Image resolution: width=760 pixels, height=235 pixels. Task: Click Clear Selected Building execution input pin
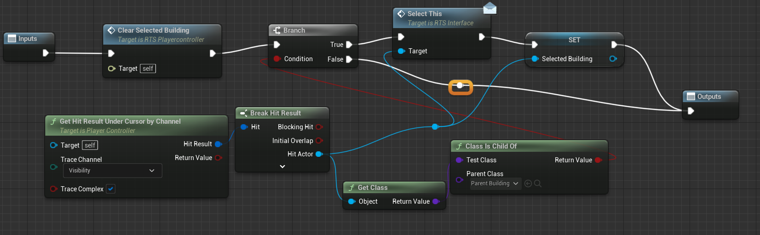(x=111, y=53)
